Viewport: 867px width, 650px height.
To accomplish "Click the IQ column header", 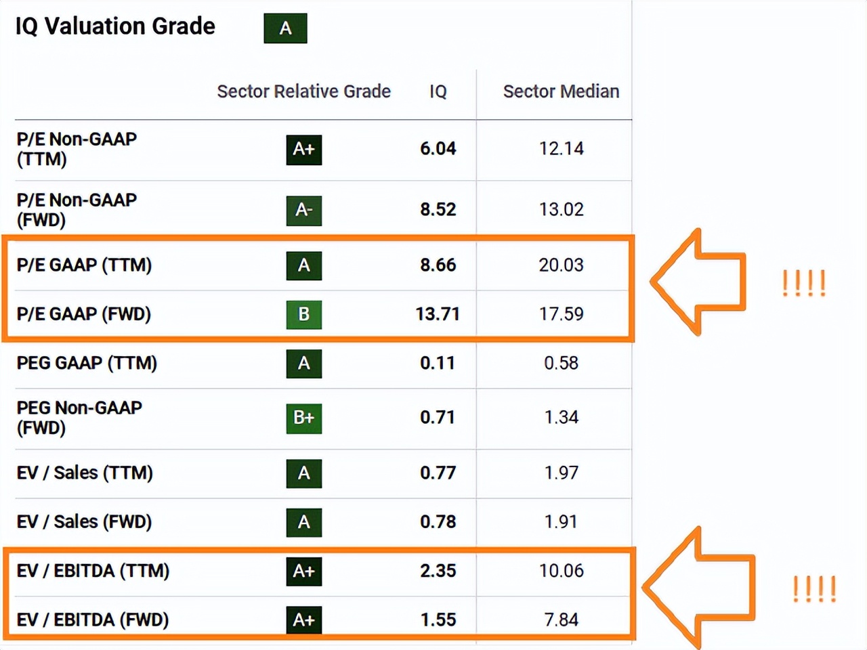I will pyautogui.click(x=438, y=91).
